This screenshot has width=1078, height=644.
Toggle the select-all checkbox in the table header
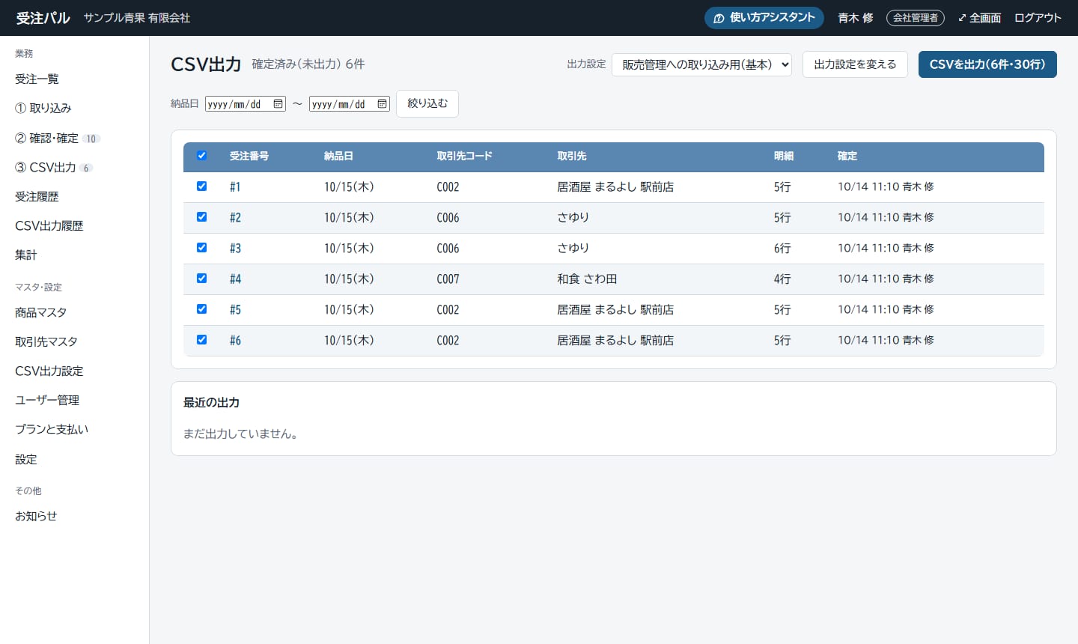(201, 156)
